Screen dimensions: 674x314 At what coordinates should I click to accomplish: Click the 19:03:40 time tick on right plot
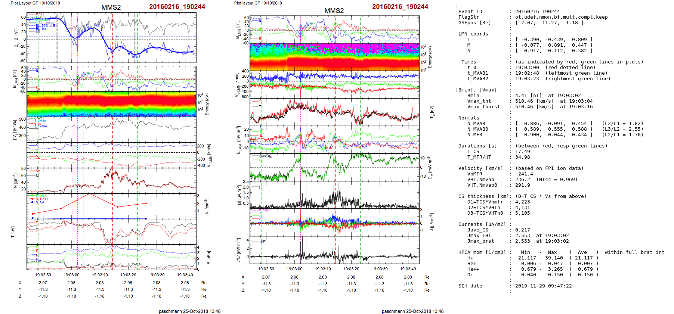(x=408, y=269)
